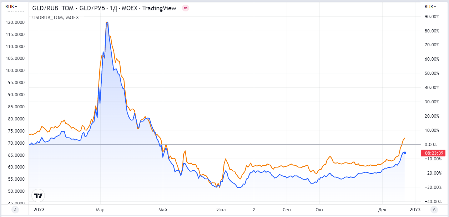Click the Май label on time axis
Screen dimensions: 449x217
(162, 210)
